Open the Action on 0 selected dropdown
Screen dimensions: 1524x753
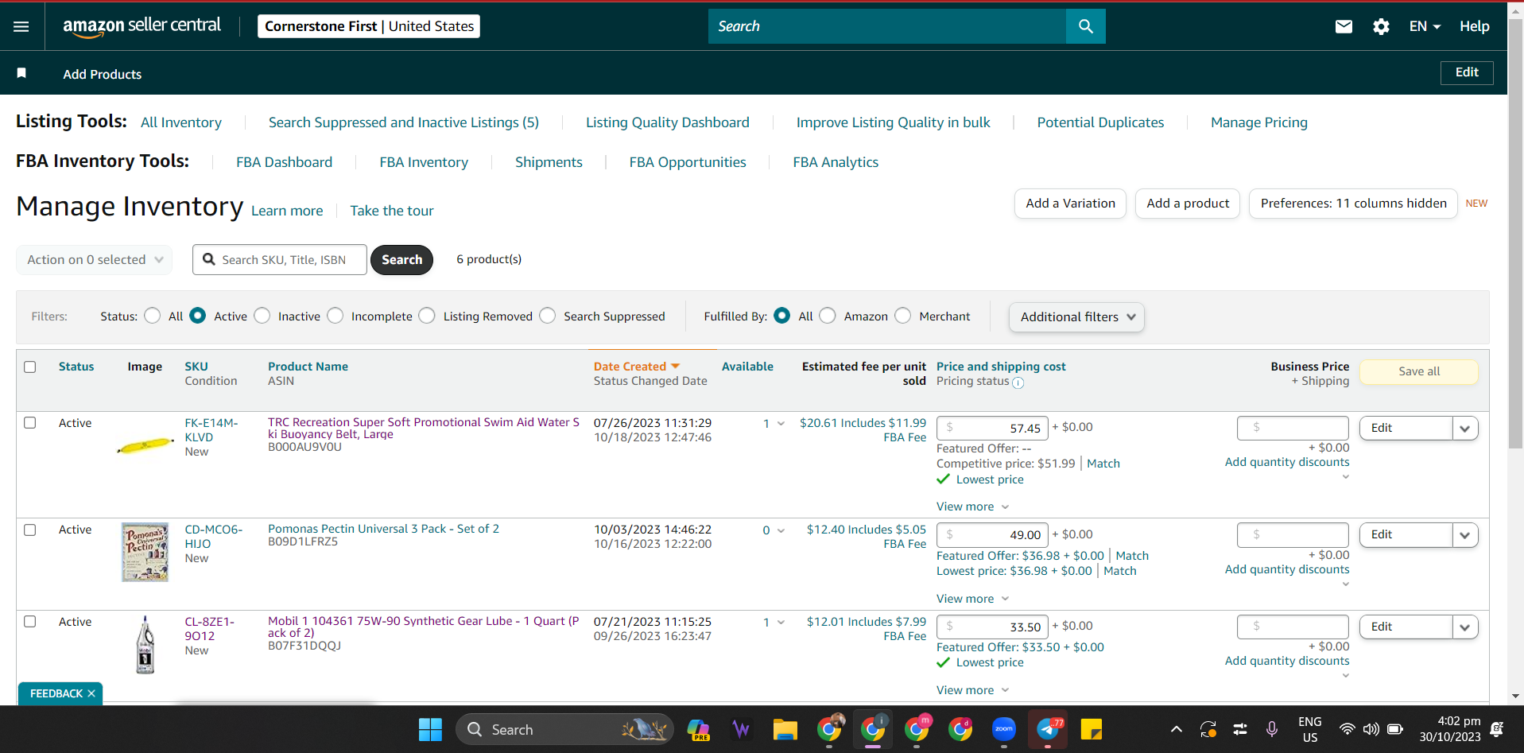95,260
